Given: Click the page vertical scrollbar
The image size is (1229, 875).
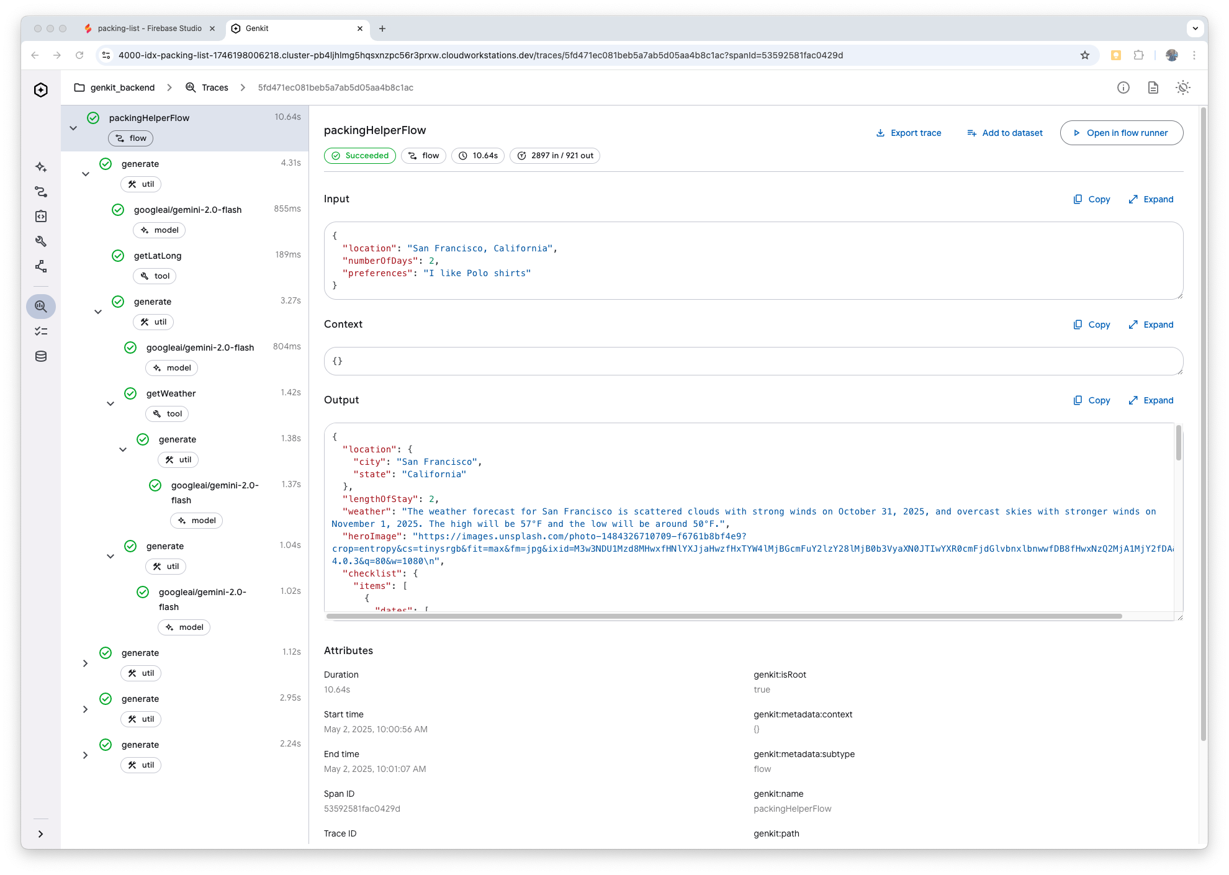Looking at the screenshot, I should pos(1204,424).
